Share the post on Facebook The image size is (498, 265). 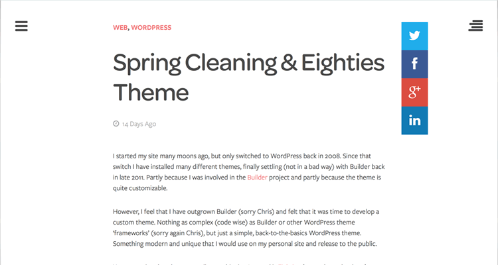pyautogui.click(x=414, y=64)
